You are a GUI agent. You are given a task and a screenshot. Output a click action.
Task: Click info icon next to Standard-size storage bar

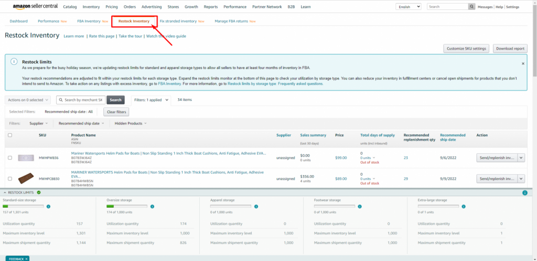(x=48, y=206)
